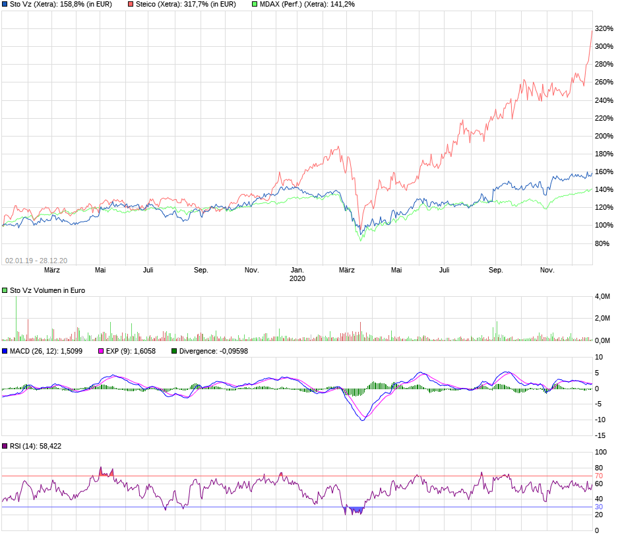Select the dark green Divergence marker

[x=173, y=351]
